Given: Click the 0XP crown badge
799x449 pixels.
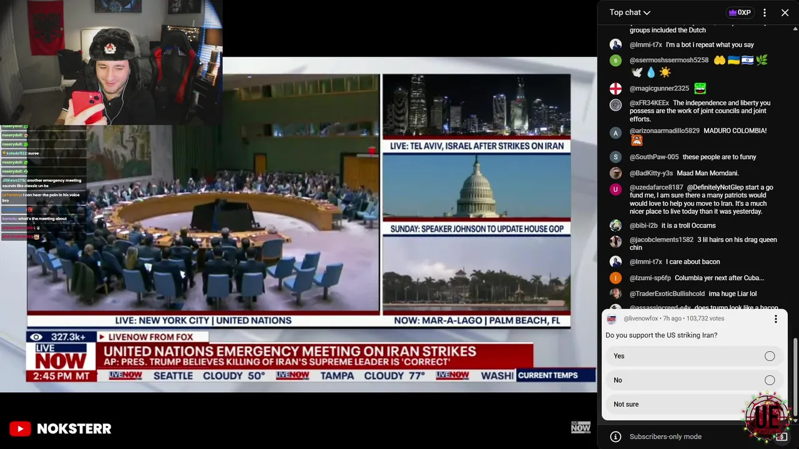Looking at the screenshot, I should pyautogui.click(x=739, y=12).
